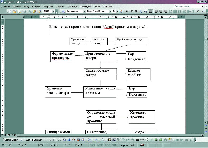Toggle underline formatting (Ч)
Image resolution: width=208 pixels, height=148 pixels.
[136, 12]
